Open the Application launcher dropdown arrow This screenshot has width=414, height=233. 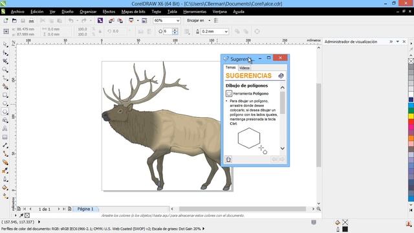[x=138, y=21]
